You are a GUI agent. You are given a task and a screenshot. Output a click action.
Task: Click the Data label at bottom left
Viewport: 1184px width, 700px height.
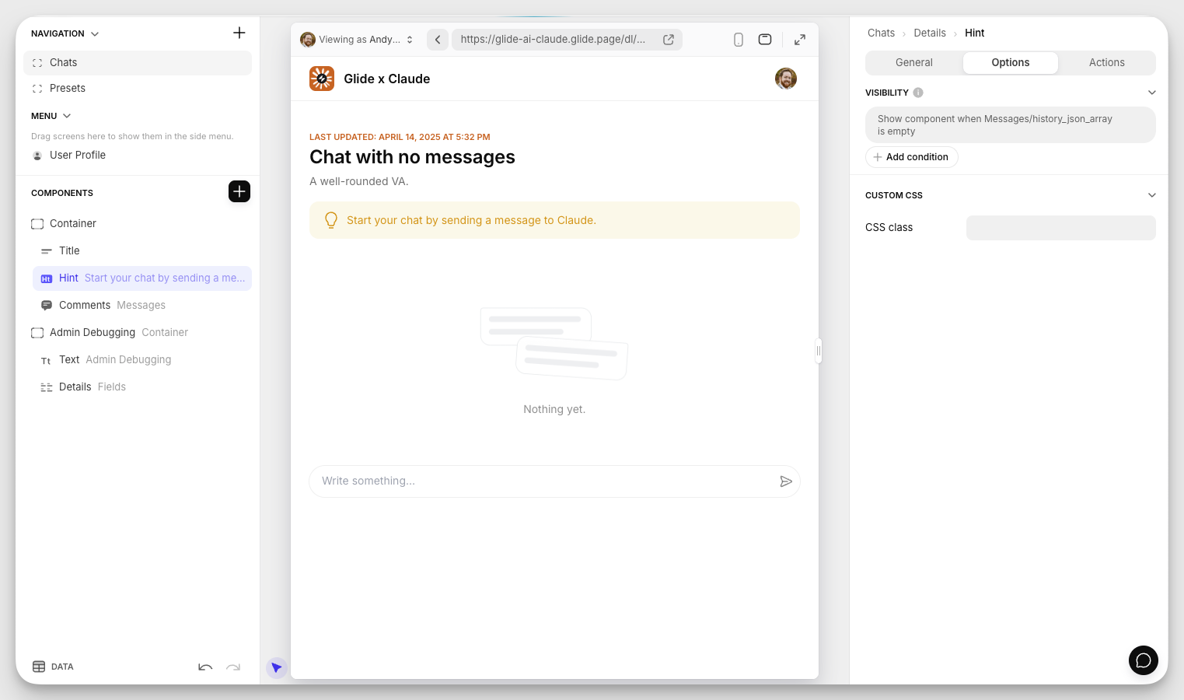pyautogui.click(x=62, y=667)
